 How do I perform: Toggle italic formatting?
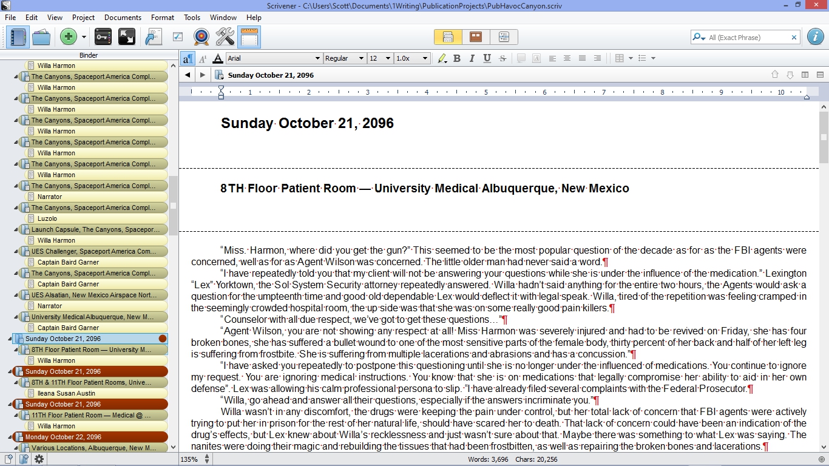coord(472,58)
